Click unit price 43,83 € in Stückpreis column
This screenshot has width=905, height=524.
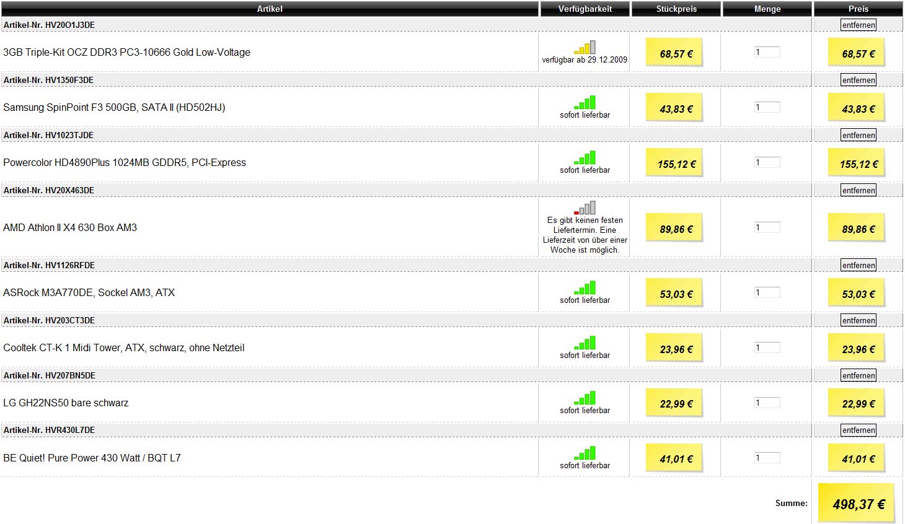coord(674,107)
